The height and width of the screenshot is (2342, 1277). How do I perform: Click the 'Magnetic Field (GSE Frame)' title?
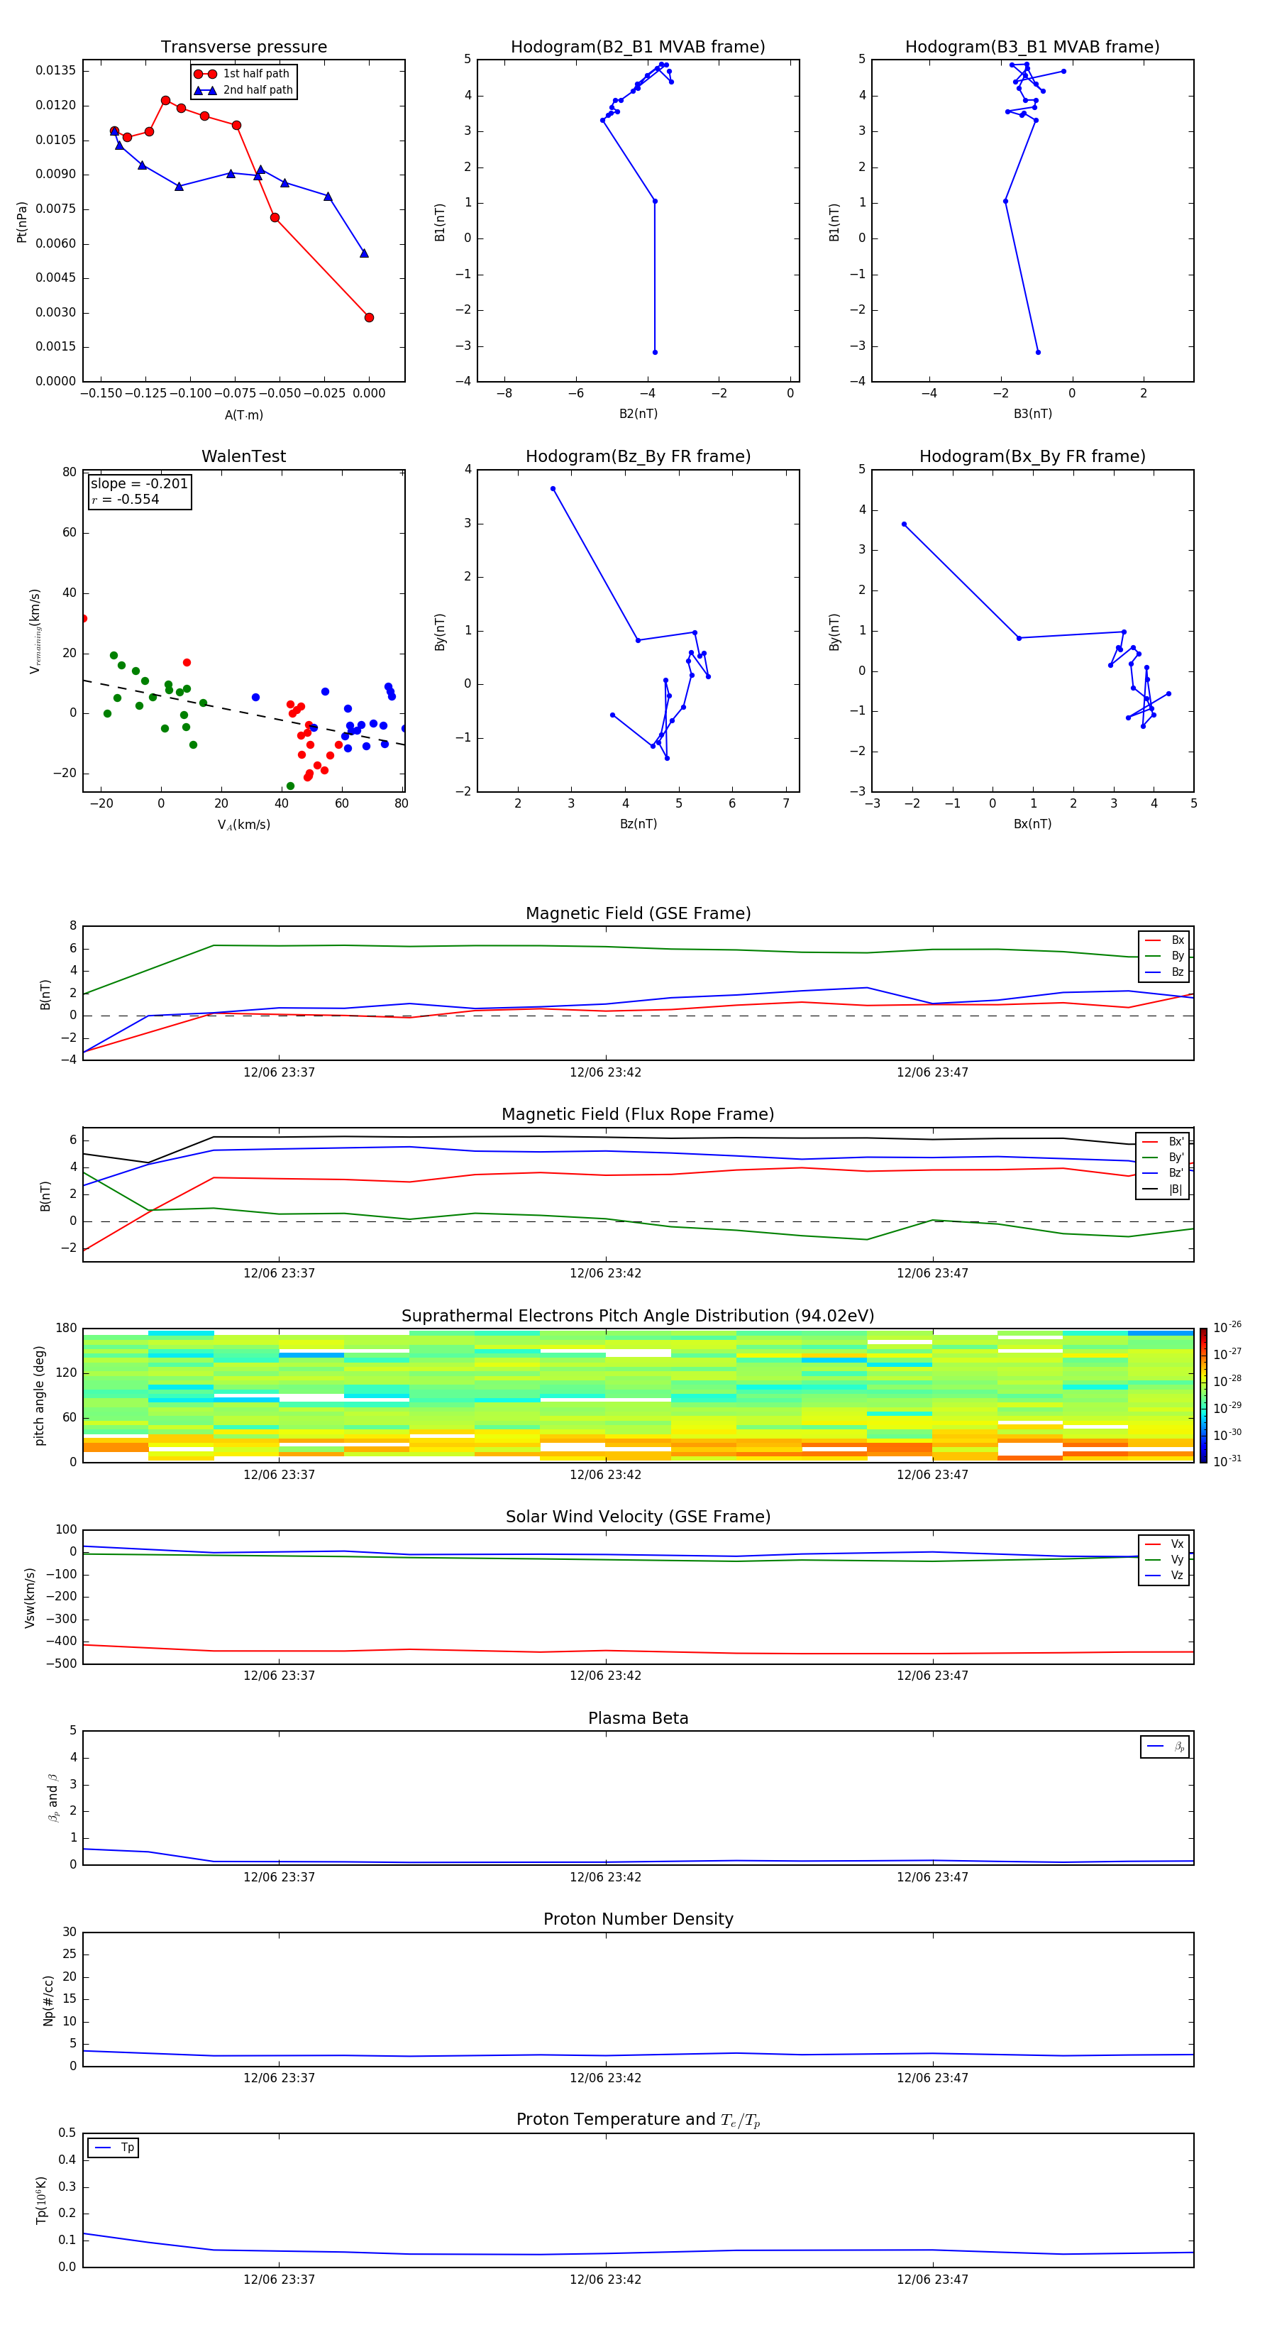638,913
